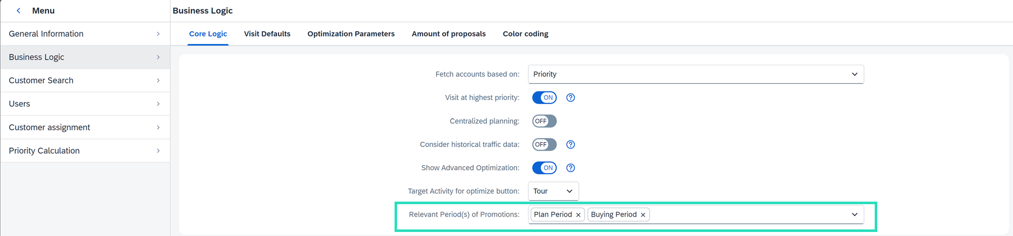1013x236 pixels.
Task: Open Customer Search menu item
Action: pos(85,80)
